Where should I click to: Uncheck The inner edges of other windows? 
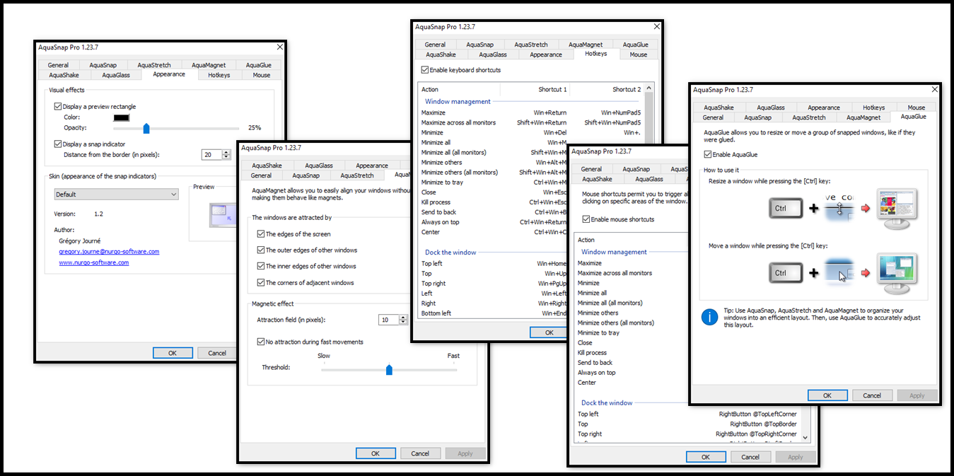click(261, 267)
